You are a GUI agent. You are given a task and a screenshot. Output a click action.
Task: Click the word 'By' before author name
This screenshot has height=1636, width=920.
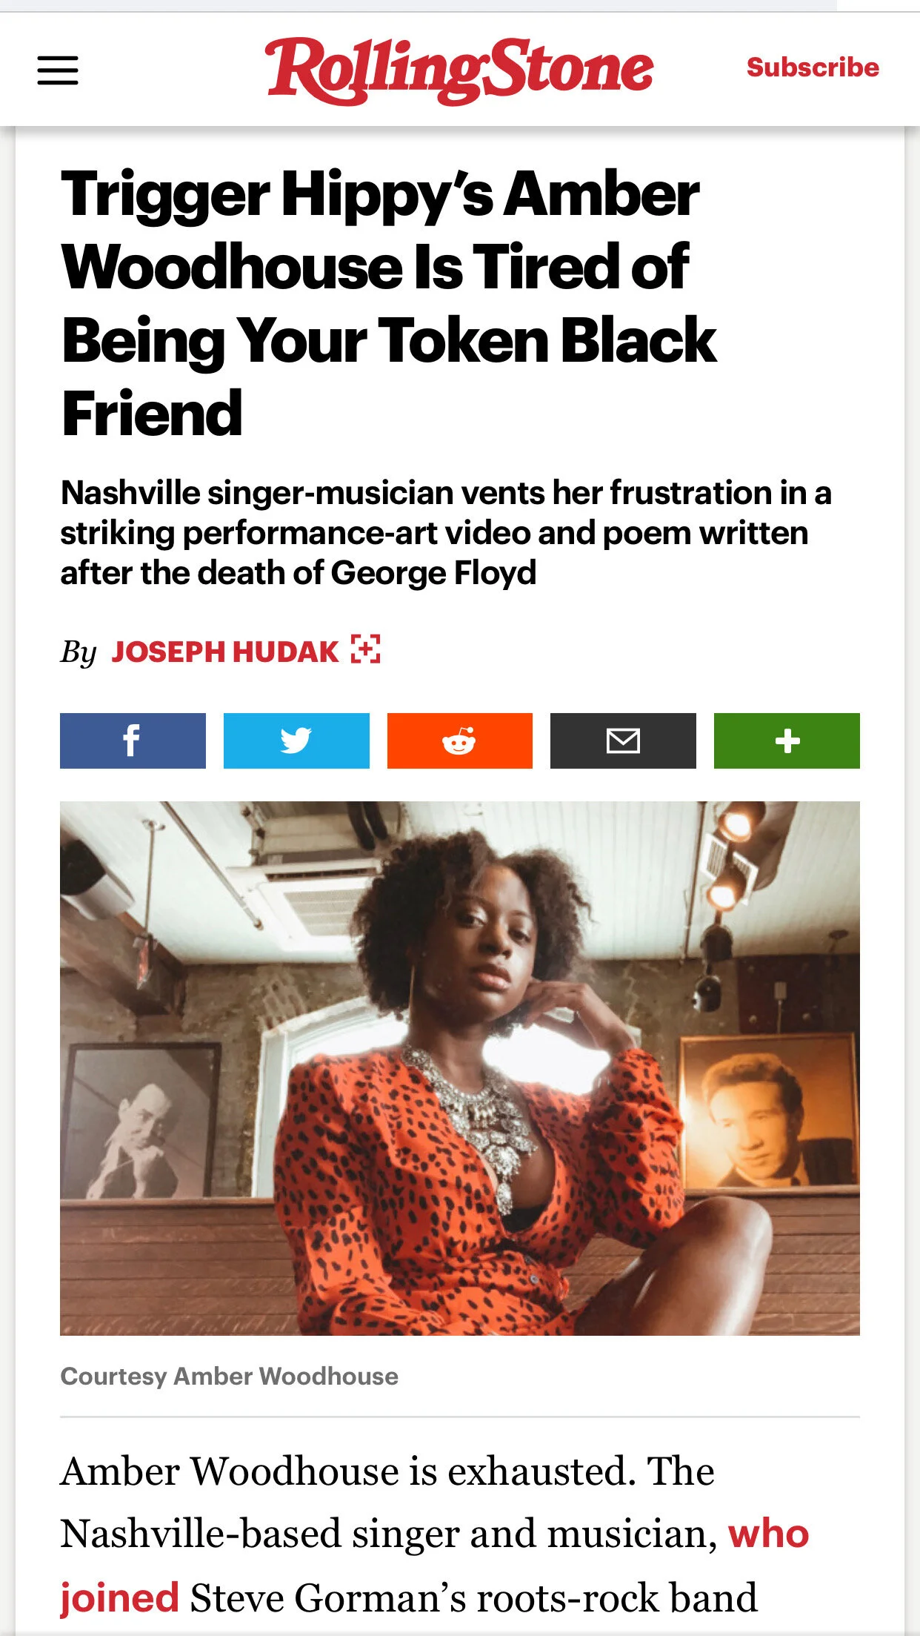coord(79,652)
